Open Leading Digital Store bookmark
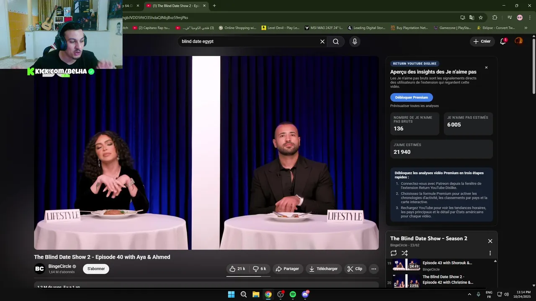 [x=366, y=28]
